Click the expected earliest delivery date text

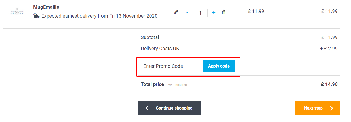click(x=99, y=16)
